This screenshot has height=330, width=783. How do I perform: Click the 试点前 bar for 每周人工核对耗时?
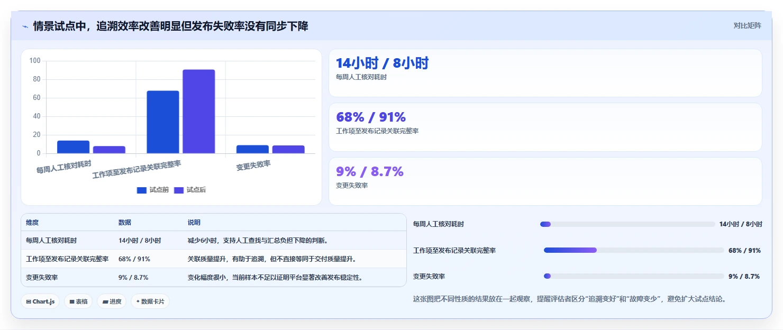(74, 147)
